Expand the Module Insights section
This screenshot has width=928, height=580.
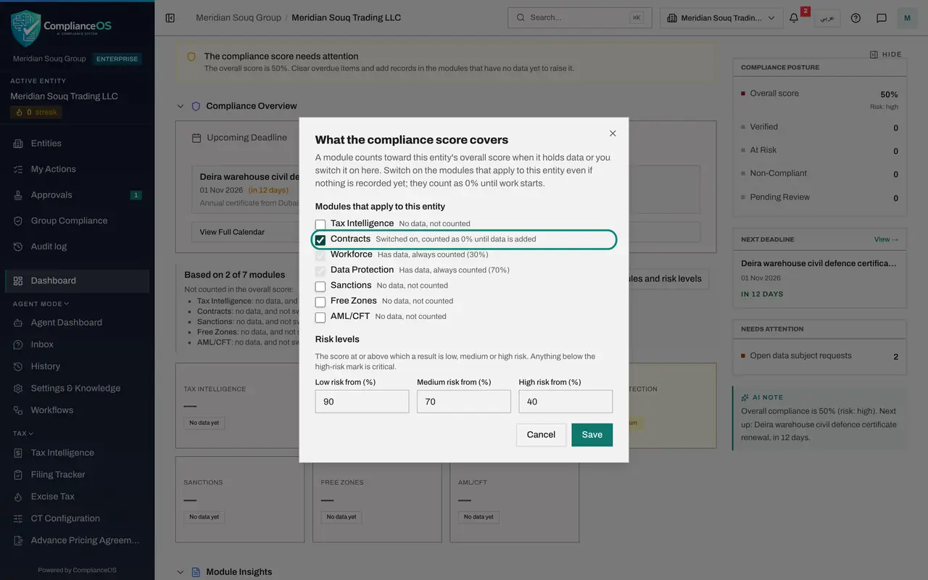pyautogui.click(x=181, y=572)
